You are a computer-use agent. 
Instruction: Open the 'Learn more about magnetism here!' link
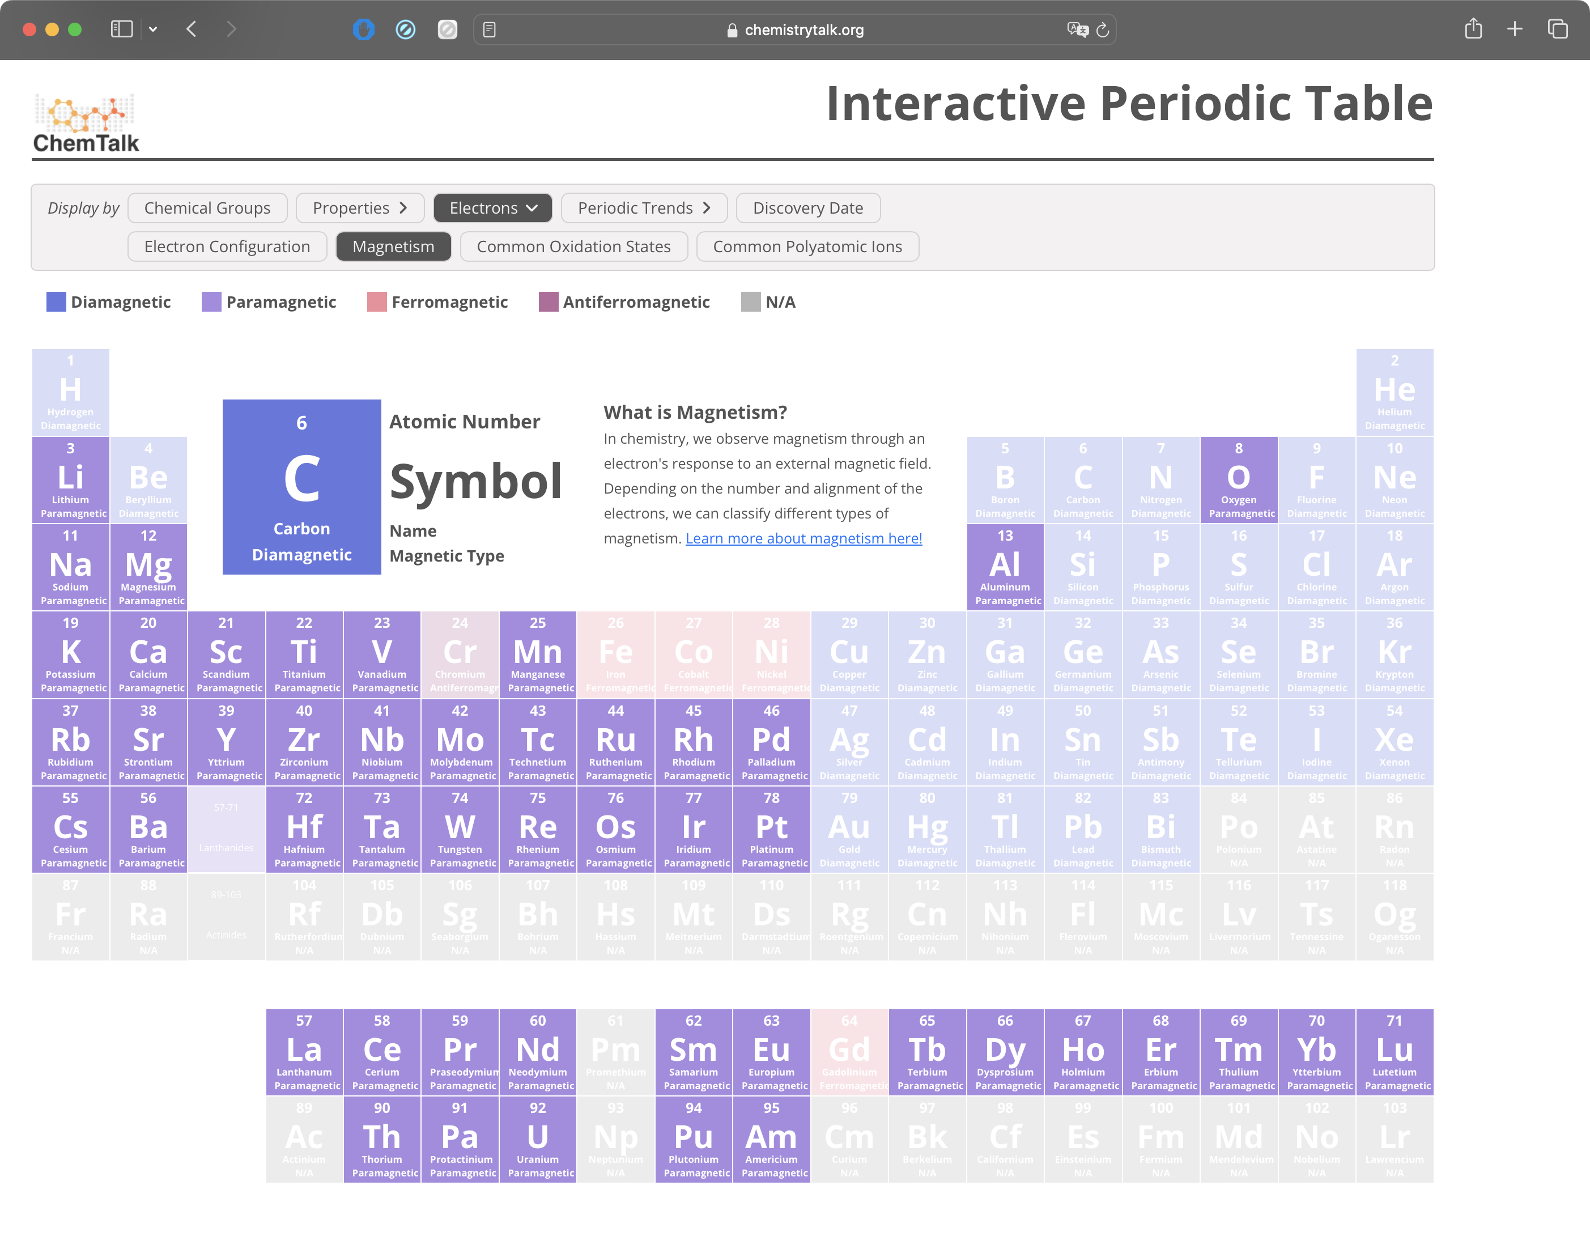click(803, 538)
